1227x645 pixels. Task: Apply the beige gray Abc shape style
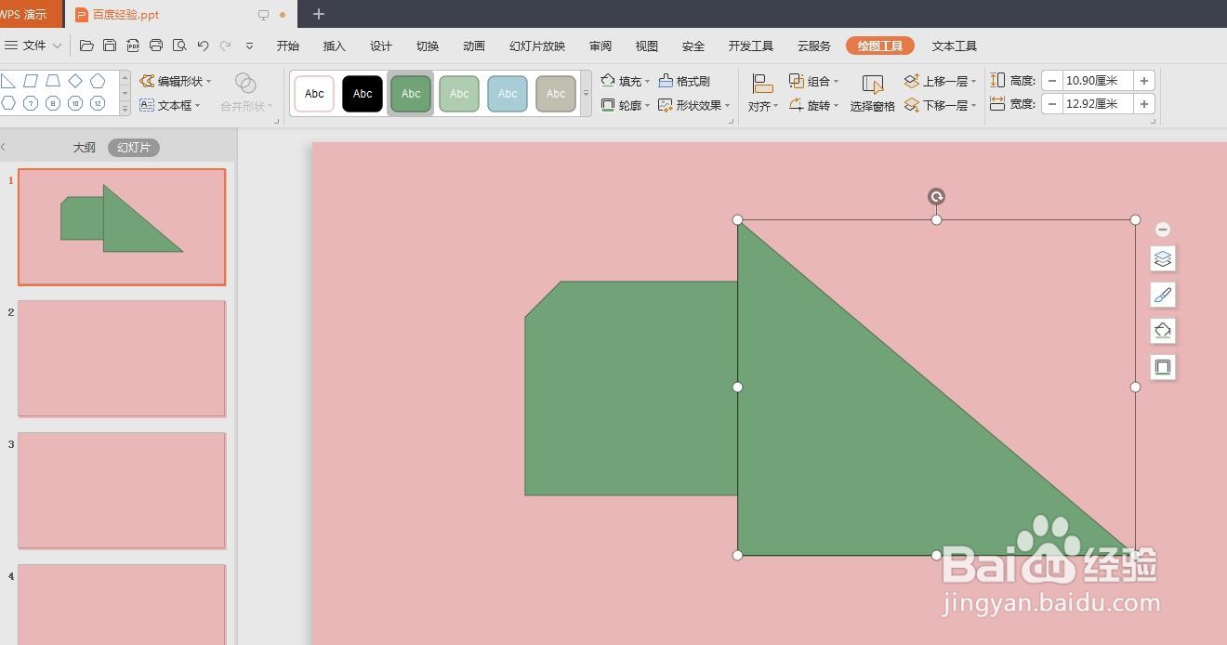[556, 93]
